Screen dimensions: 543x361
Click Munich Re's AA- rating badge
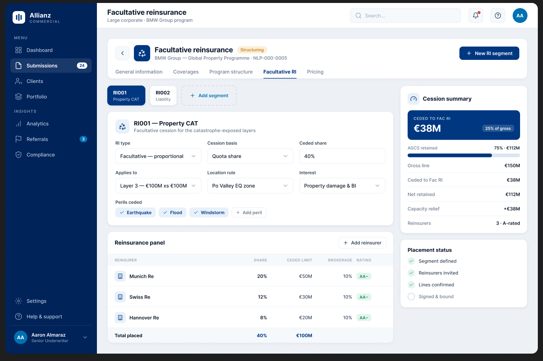pos(364,276)
